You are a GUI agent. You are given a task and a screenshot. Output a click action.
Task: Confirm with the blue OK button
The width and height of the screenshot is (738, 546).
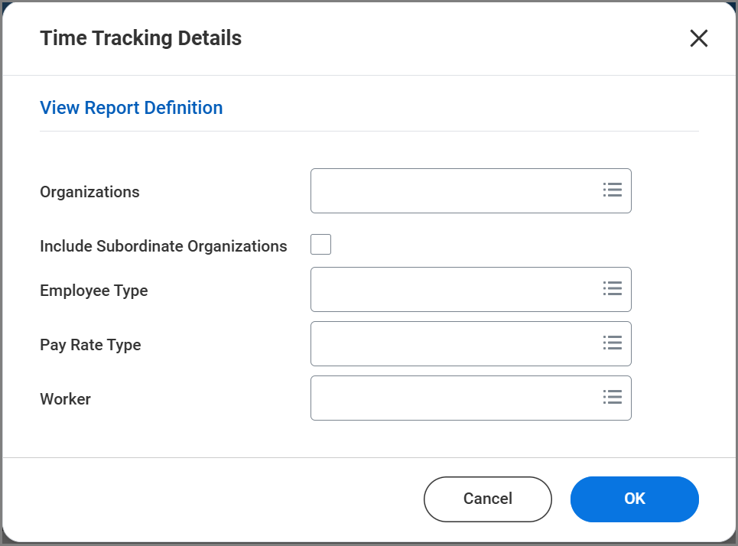click(x=634, y=499)
